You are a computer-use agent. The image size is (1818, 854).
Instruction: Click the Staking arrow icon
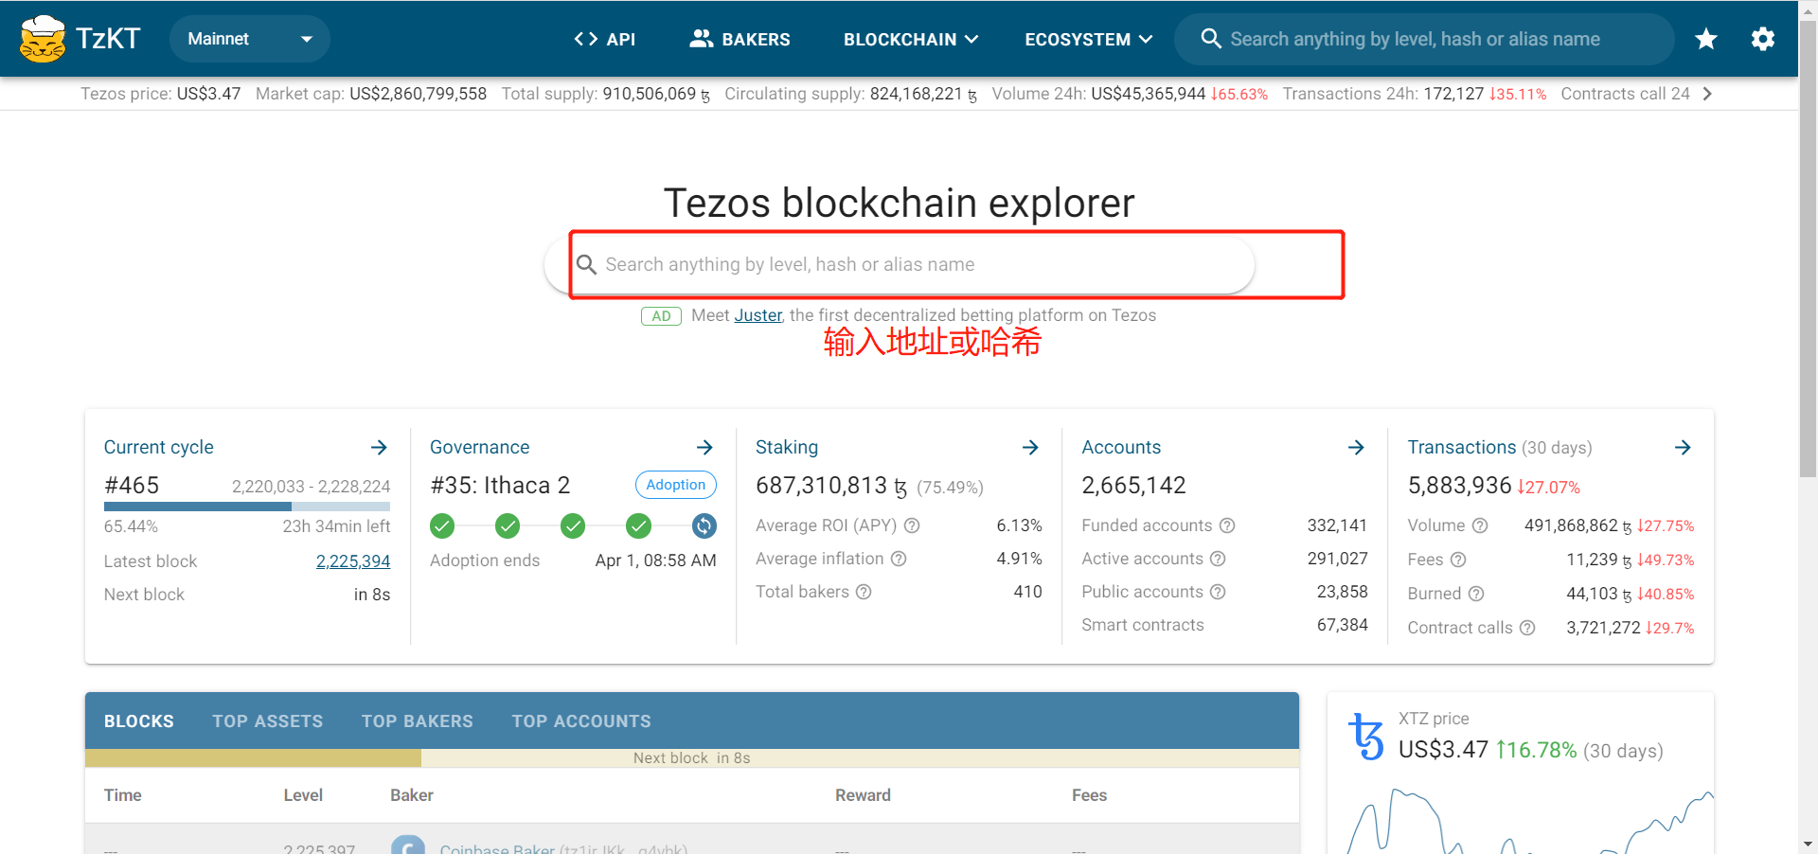pos(1030,447)
